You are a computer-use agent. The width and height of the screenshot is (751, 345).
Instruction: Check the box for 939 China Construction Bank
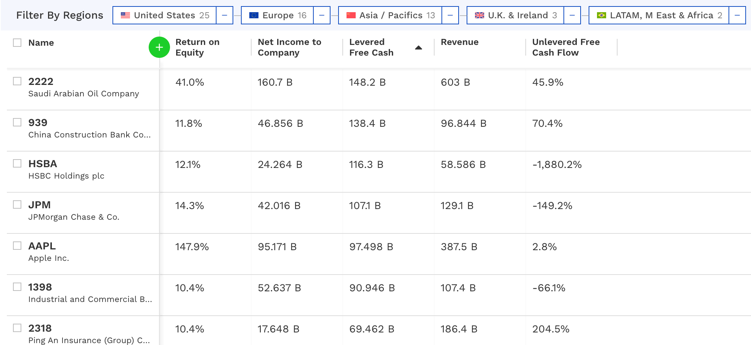[17, 122]
